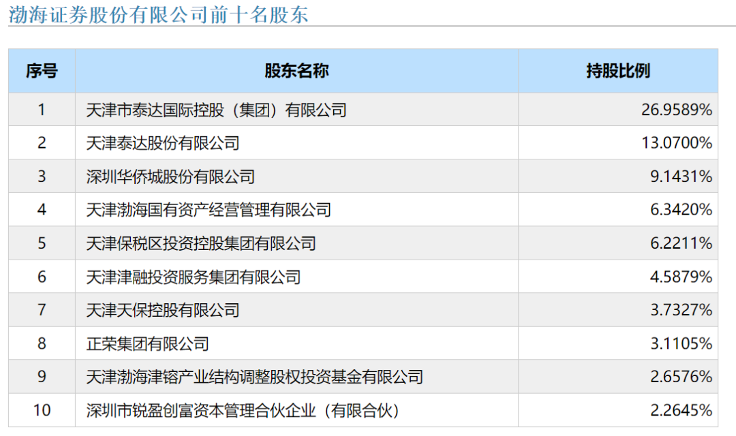Click 深圳市锐盈创富资本管理合伙企业（有限合伙） name
Viewport: 736px width, 436px height.
pyautogui.click(x=243, y=410)
